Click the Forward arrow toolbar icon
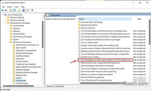The height and width of the screenshot is (91, 151). point(6,10)
